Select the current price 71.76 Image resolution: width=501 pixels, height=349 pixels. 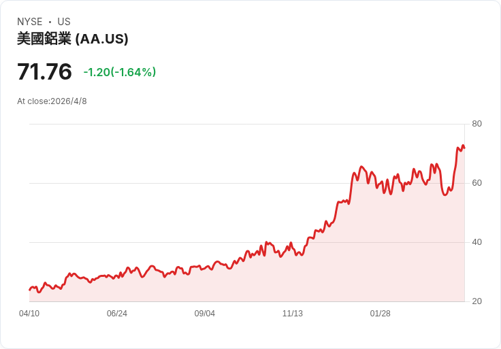44,71
